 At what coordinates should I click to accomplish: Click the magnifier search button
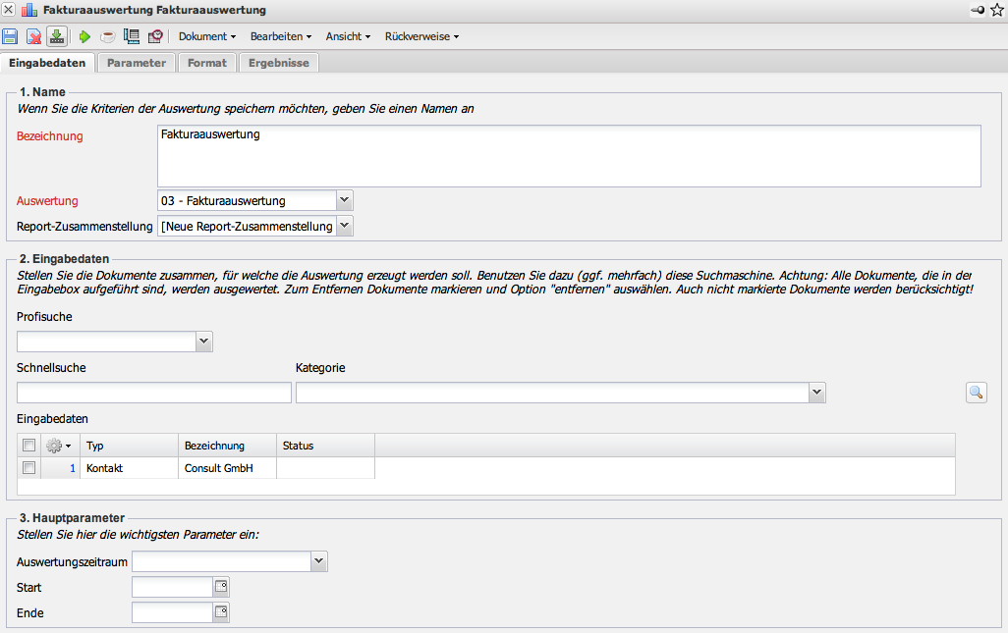[976, 393]
